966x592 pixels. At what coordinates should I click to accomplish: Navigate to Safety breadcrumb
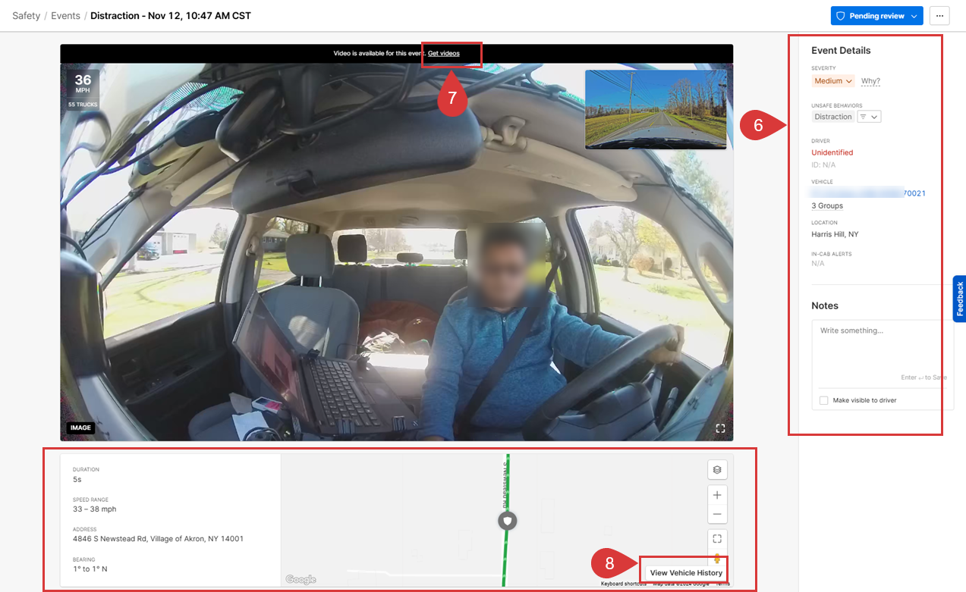tap(27, 16)
